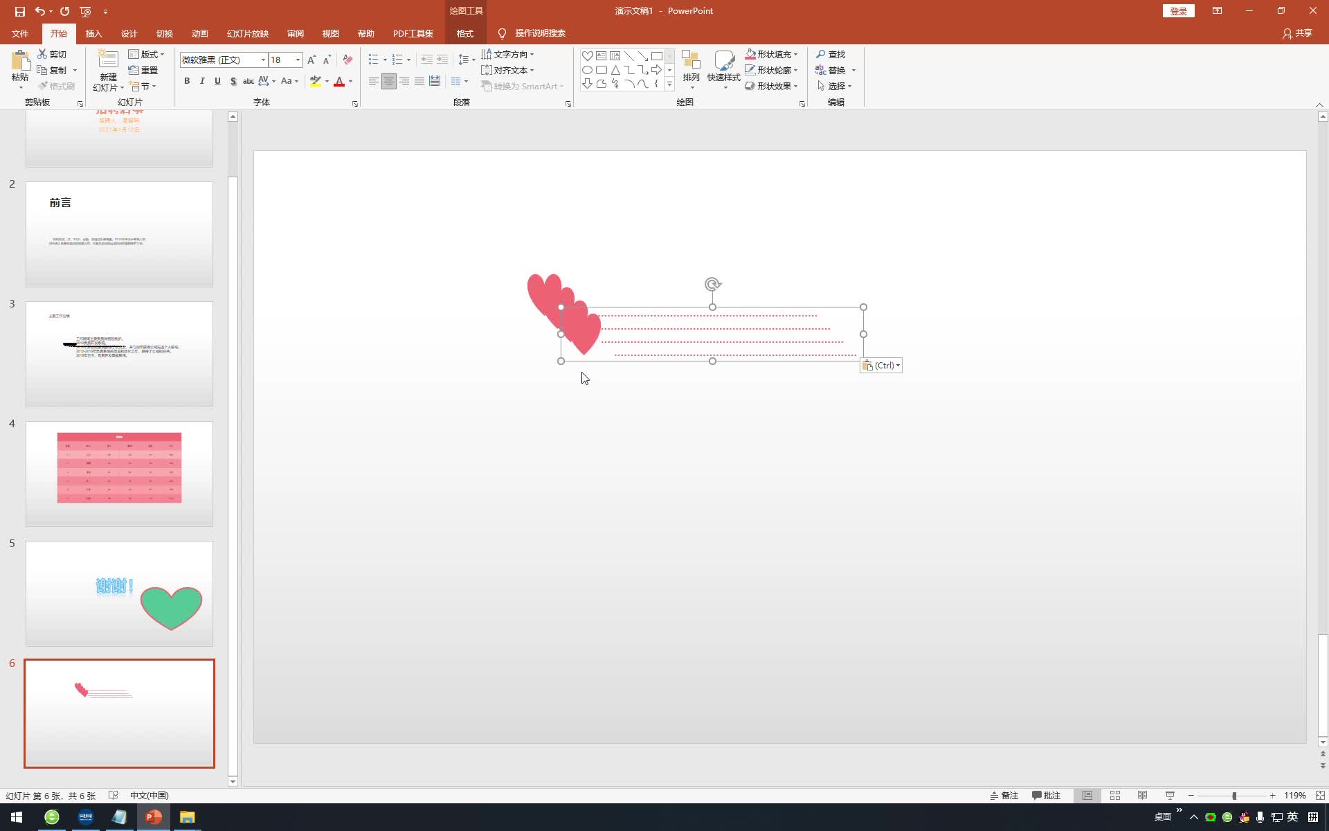Toggle Notes (备注) pane
This screenshot has width=1329, height=831.
pos(1004,796)
